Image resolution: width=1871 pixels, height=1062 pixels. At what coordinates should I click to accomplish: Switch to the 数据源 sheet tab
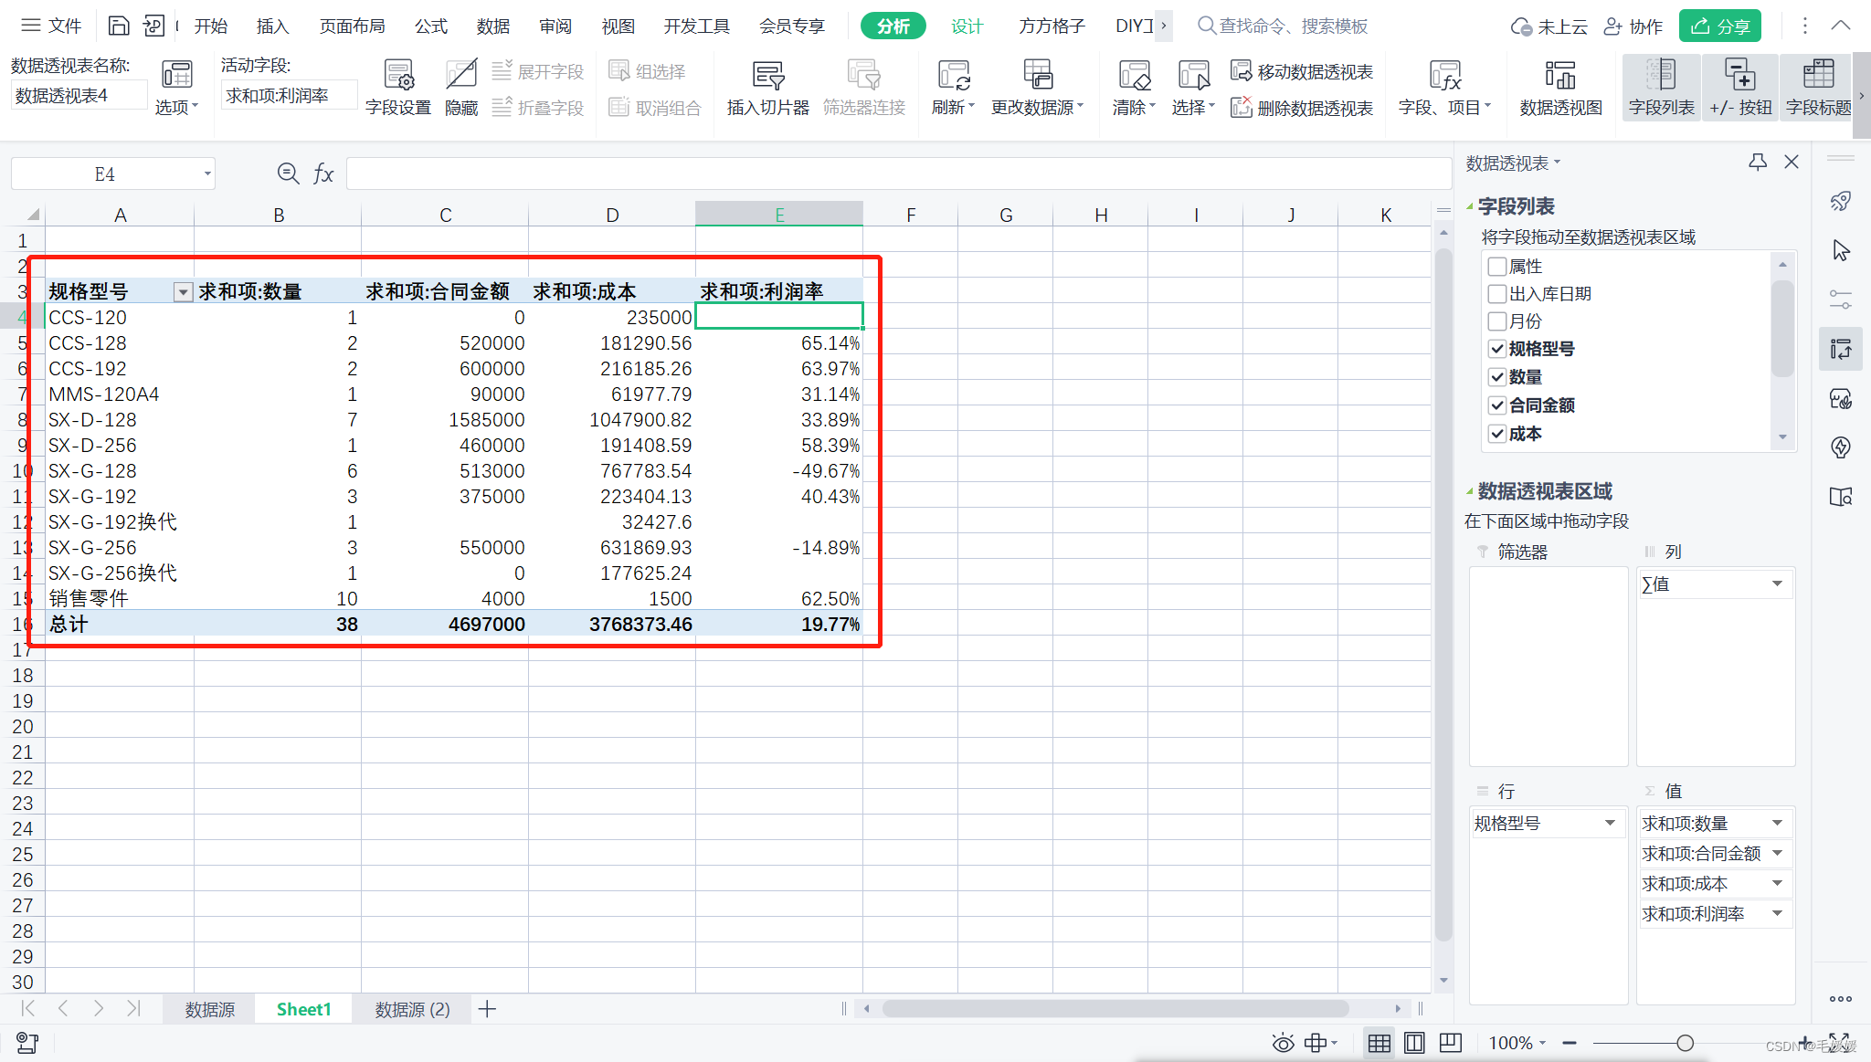coord(210,1009)
